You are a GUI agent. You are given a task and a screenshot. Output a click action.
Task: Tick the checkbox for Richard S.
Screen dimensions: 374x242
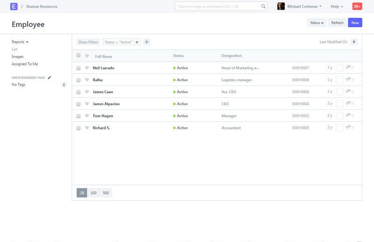[79, 128]
